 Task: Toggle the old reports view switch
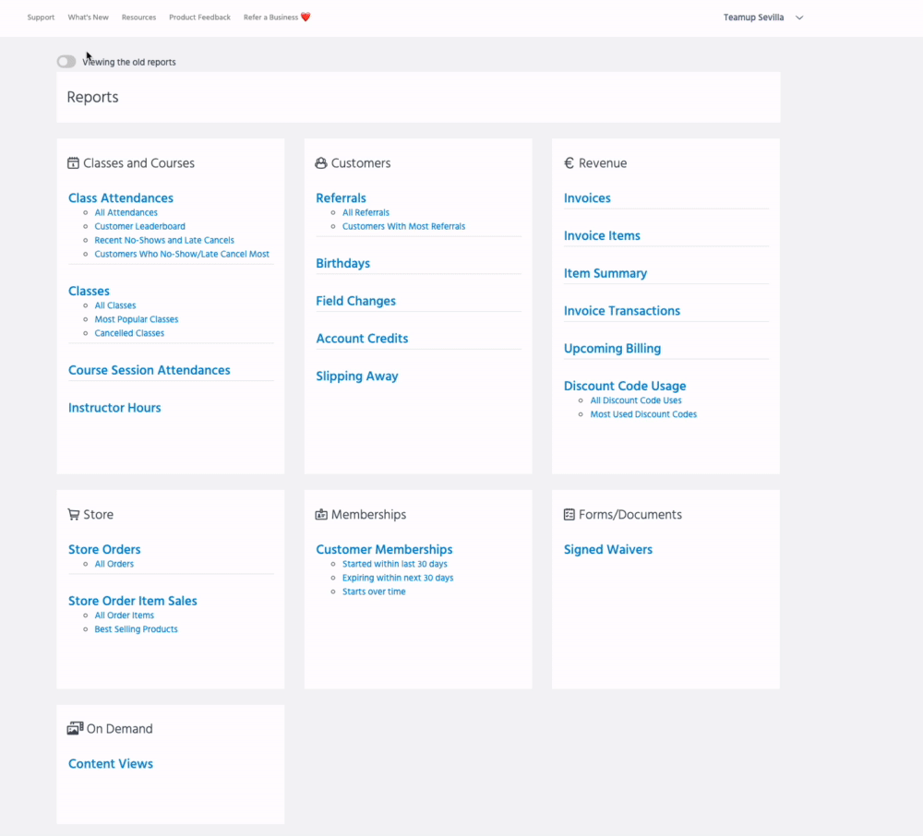coord(66,62)
